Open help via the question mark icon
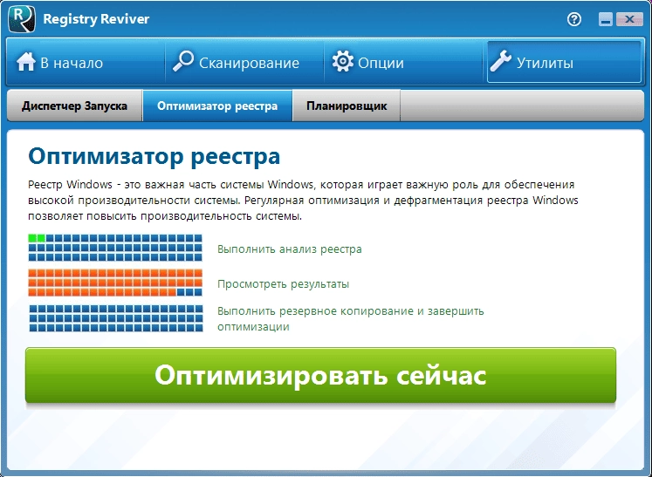 [574, 19]
